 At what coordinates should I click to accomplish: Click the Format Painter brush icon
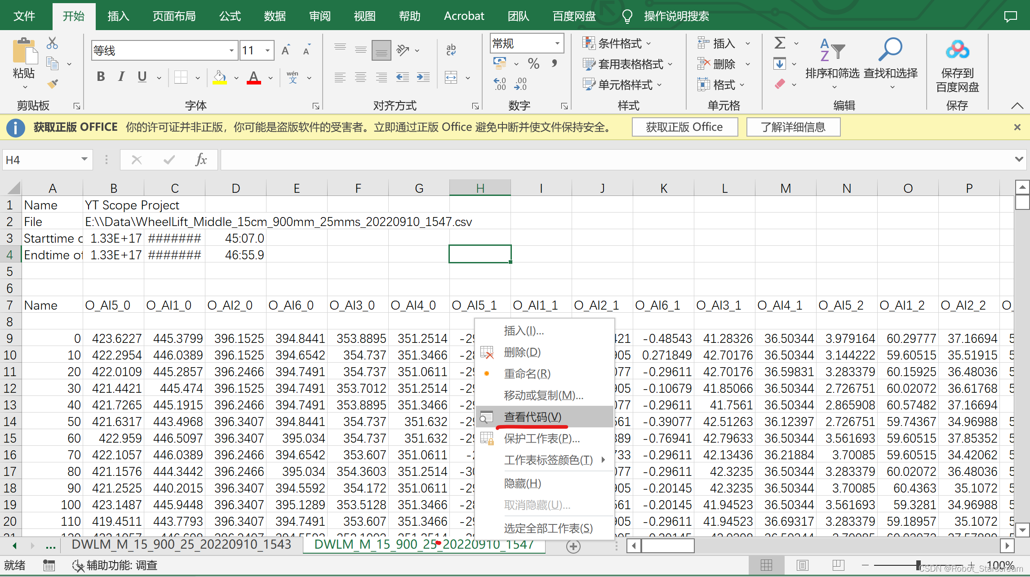tap(52, 84)
